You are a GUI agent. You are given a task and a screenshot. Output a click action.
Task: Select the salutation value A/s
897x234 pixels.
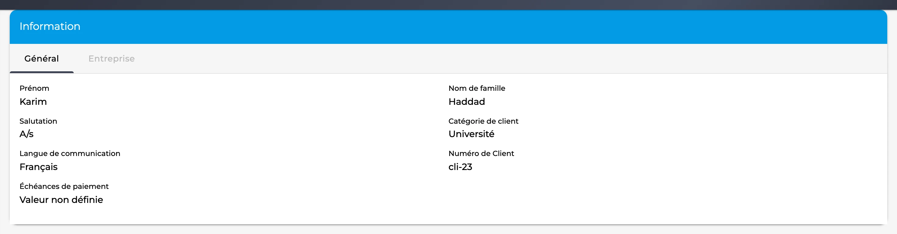pos(27,134)
